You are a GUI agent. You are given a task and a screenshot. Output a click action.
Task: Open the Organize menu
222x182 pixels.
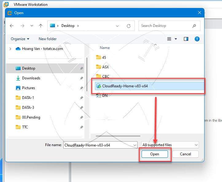(20, 39)
